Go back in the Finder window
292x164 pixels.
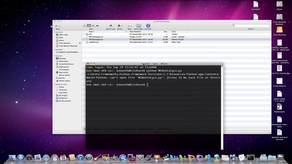[x=56, y=26]
